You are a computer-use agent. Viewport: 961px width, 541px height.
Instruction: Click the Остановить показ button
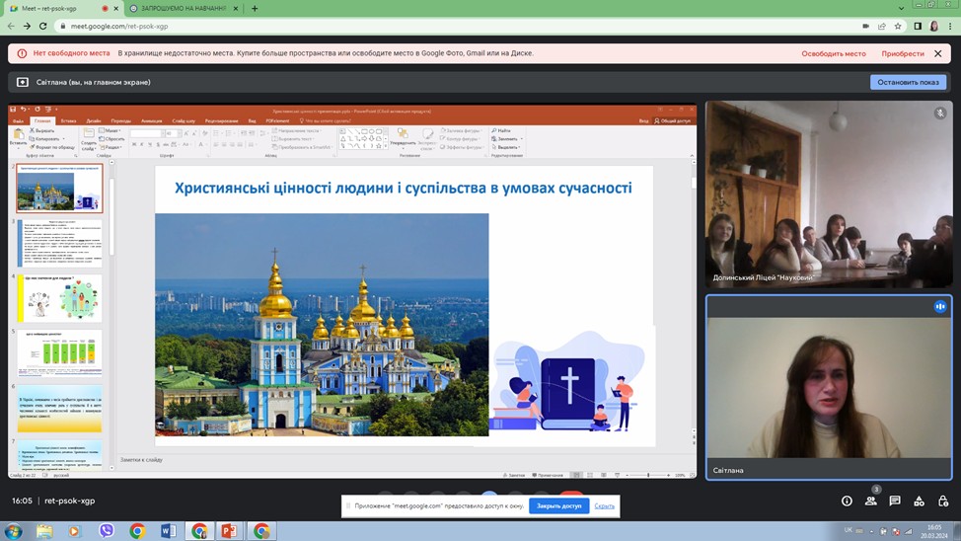[x=908, y=82]
